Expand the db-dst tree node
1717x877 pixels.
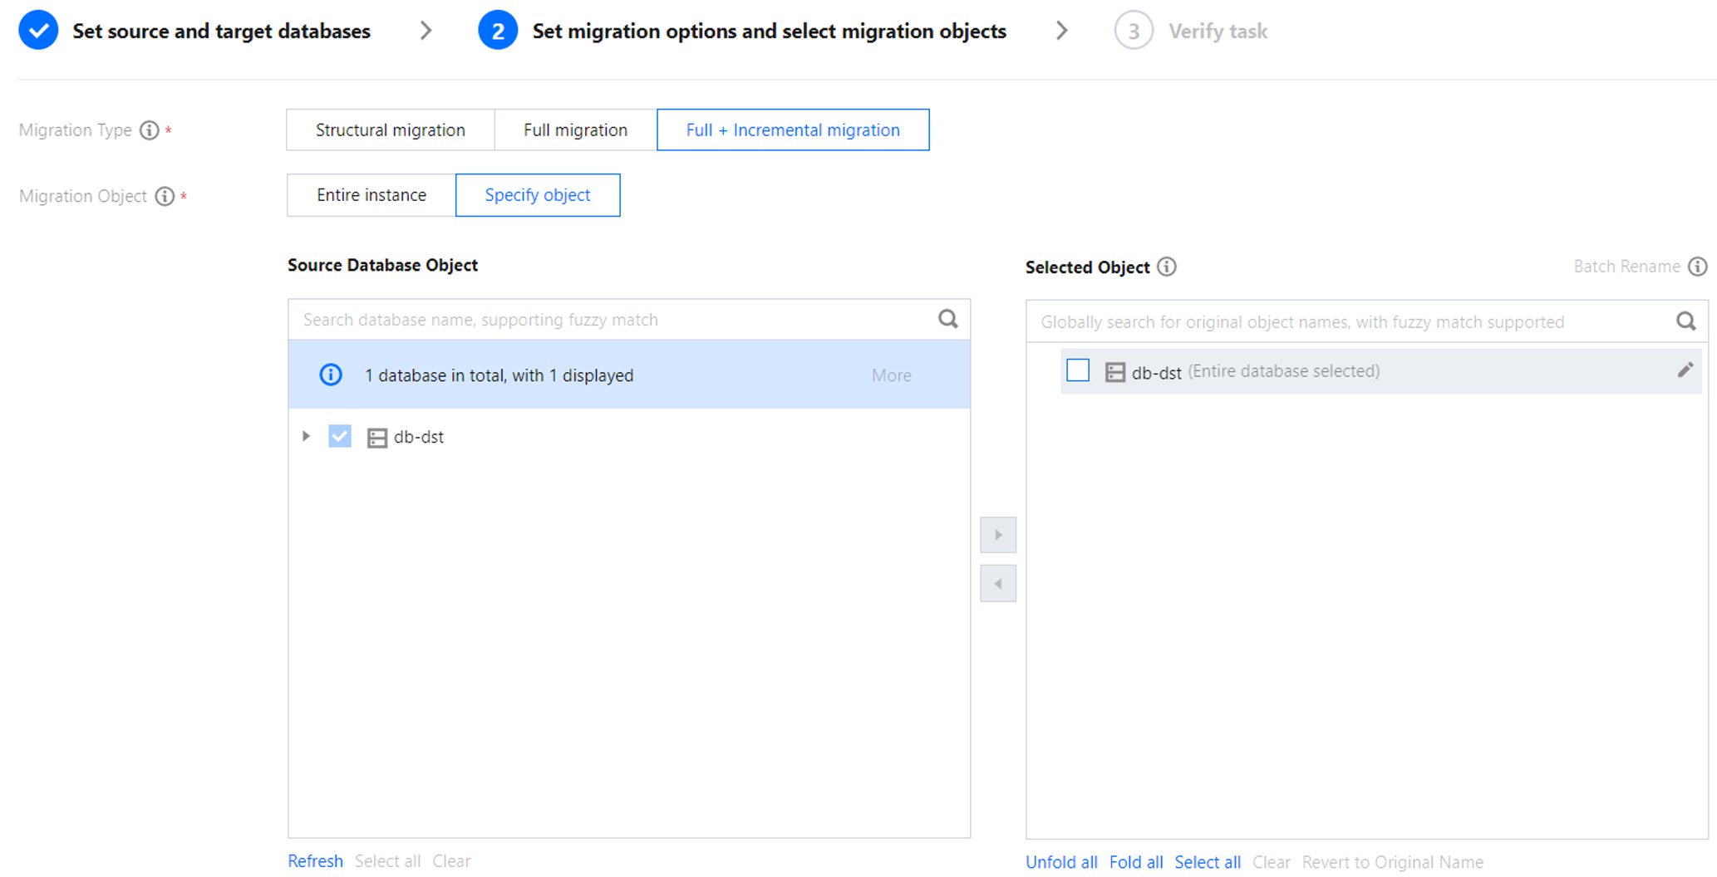(306, 436)
